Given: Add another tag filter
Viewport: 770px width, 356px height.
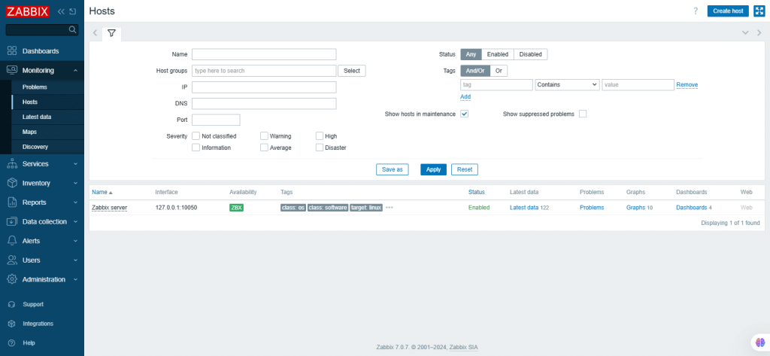Looking at the screenshot, I should pyautogui.click(x=465, y=97).
